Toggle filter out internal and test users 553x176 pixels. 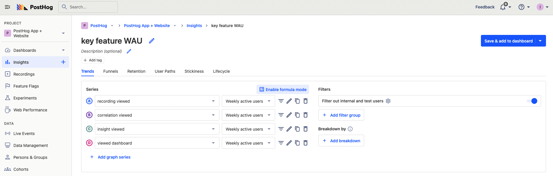(532, 101)
